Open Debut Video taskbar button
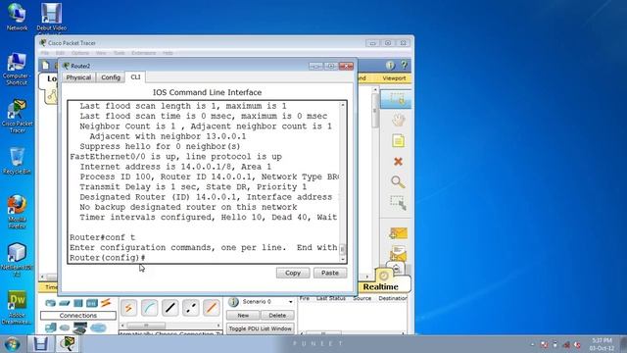The image size is (627, 353). tap(40, 344)
